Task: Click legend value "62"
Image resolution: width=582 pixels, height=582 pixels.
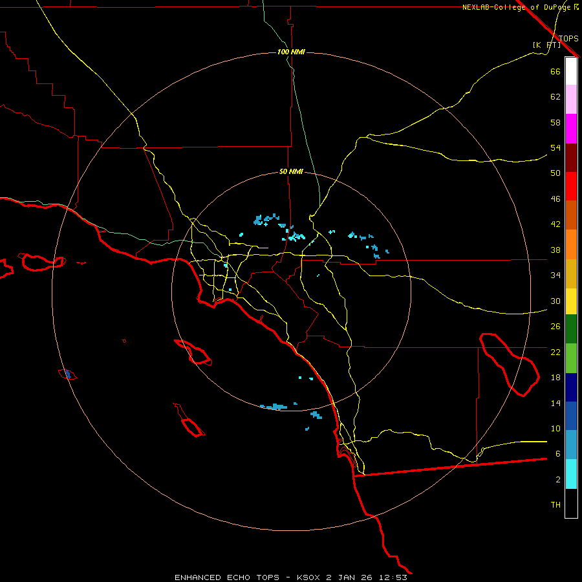Action: coord(555,97)
